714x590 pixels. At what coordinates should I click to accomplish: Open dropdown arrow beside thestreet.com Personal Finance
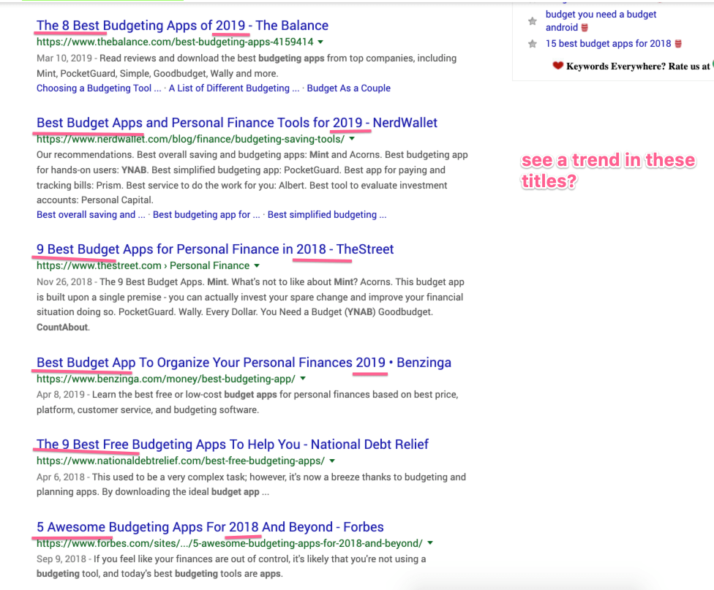(257, 265)
